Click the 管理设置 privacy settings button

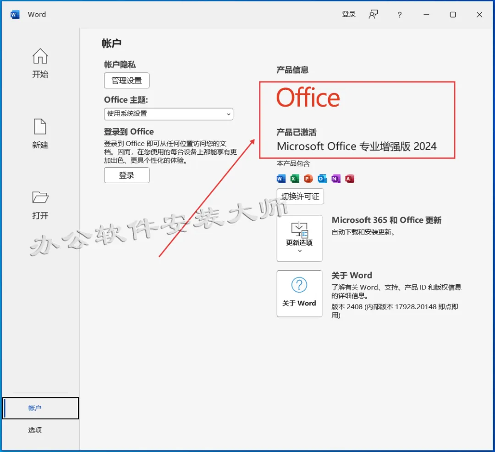(126, 81)
